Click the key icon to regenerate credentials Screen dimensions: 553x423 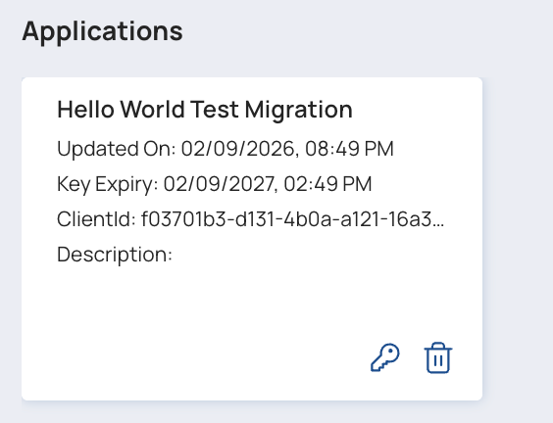pos(384,357)
